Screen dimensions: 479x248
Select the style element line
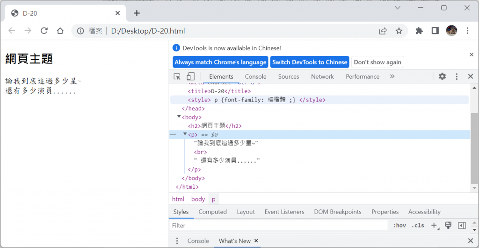tap(257, 100)
